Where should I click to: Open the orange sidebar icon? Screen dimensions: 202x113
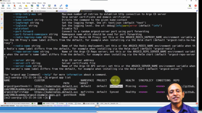point(2,28)
